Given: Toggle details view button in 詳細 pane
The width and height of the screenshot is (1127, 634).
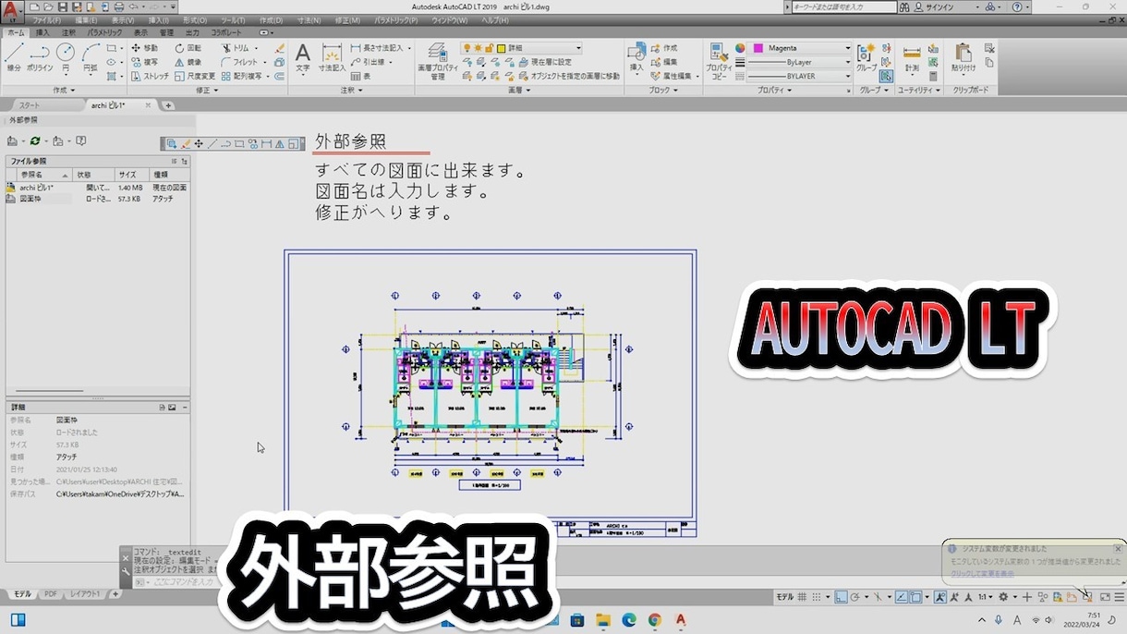Looking at the screenshot, I should point(161,407).
